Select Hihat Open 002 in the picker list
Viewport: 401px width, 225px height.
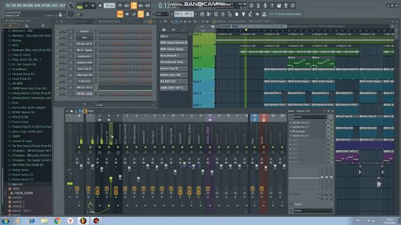tap(174, 75)
